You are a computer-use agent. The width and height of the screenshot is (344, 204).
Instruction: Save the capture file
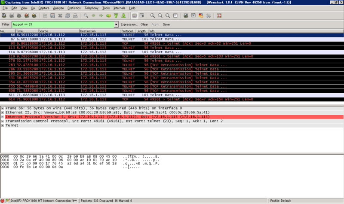point(52,15)
